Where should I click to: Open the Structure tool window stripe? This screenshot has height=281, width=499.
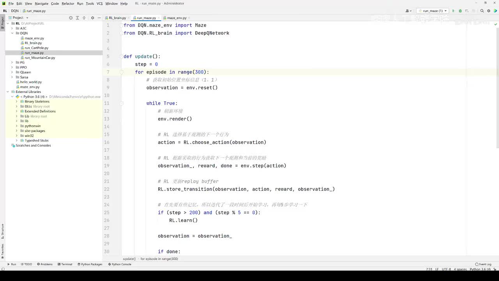point(2,231)
